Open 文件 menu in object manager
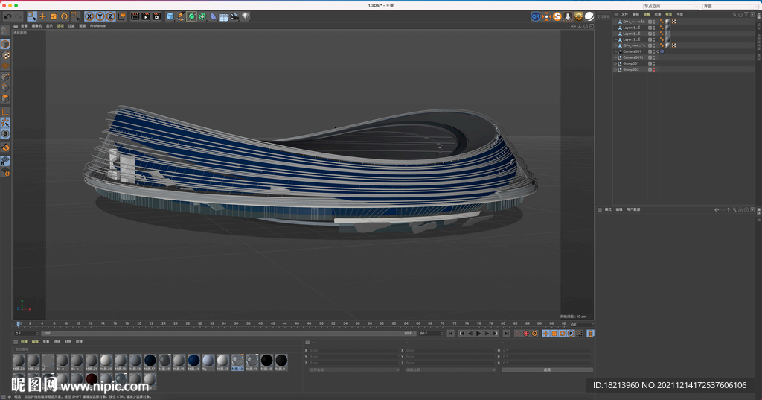Image resolution: width=762 pixels, height=400 pixels. (624, 13)
